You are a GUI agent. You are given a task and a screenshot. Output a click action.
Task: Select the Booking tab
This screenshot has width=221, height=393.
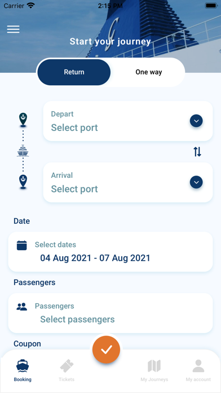click(x=23, y=370)
